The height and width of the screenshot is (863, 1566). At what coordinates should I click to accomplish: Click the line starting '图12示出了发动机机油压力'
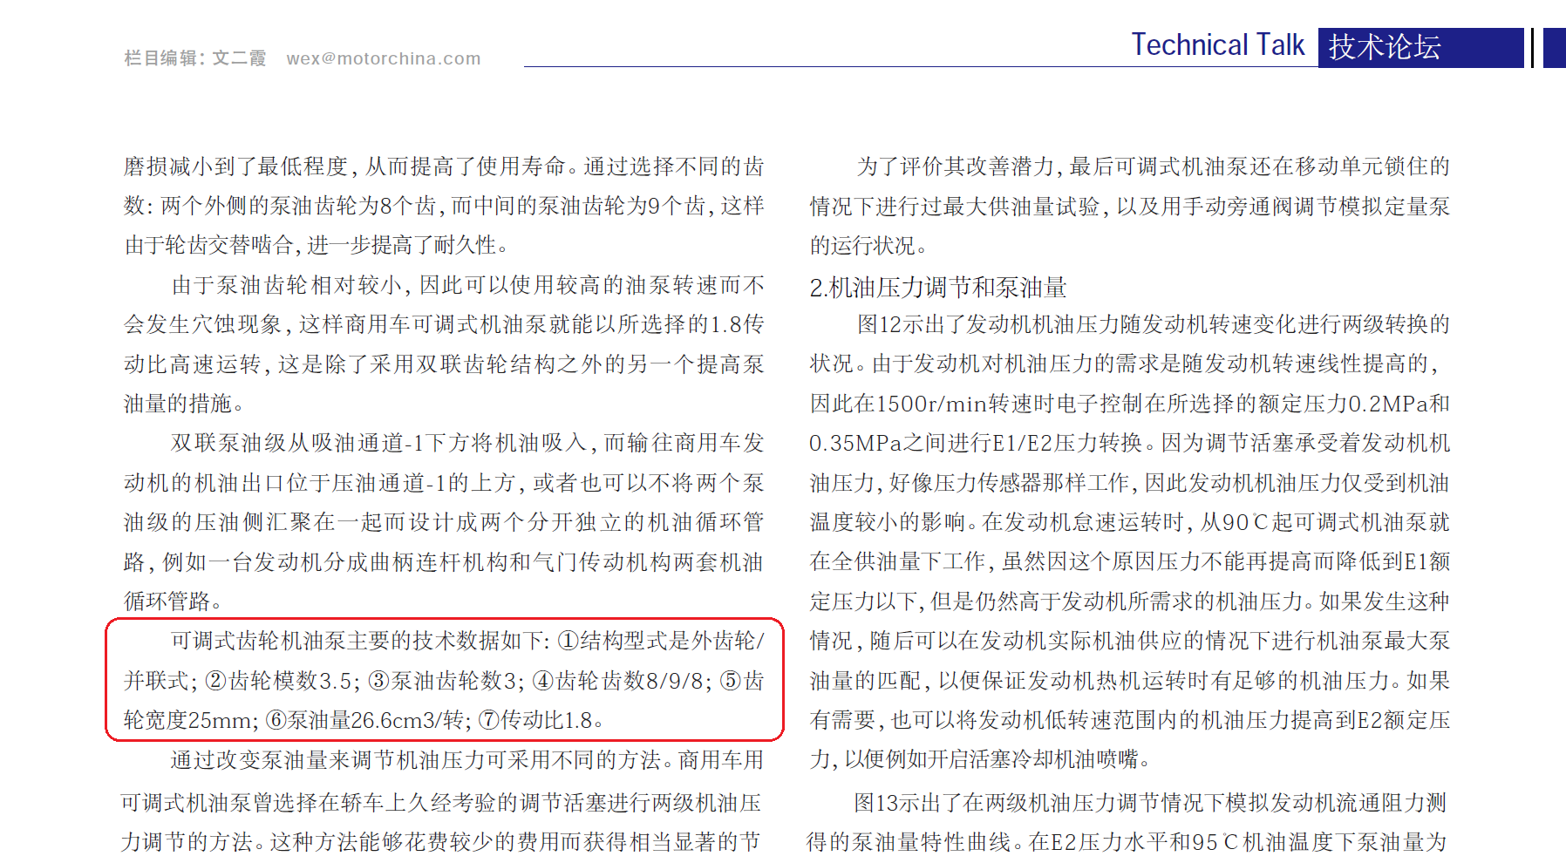coord(1154,324)
